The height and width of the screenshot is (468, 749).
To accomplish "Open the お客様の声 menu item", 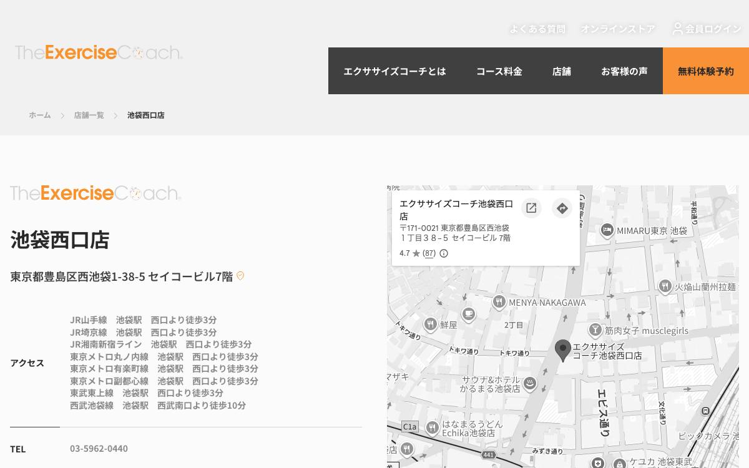I will pyautogui.click(x=624, y=71).
